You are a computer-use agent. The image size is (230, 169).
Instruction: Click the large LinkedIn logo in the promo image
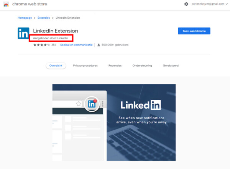(x=141, y=105)
